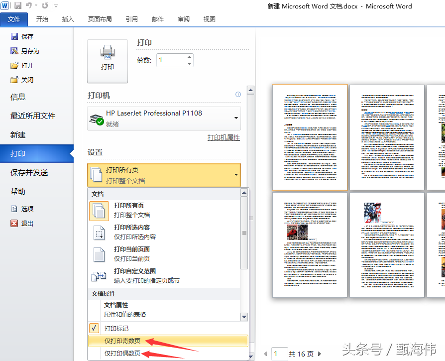Click the 份数 copies input field
The height and width of the screenshot is (361, 445).
click(171, 60)
